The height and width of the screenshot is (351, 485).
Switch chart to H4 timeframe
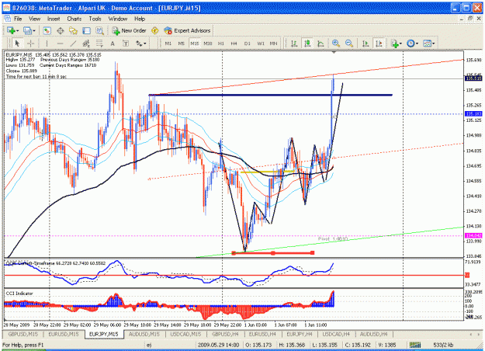point(234,43)
